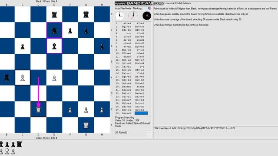Image resolution: width=278 pixels, height=156 pixels.
Task: Select the black rook on e8
Action: click(54, 14)
